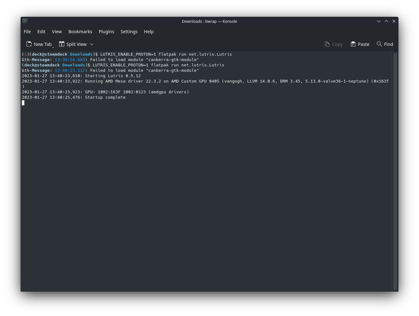
Task: Click the 'Startup complete' log line
Action: (74, 97)
